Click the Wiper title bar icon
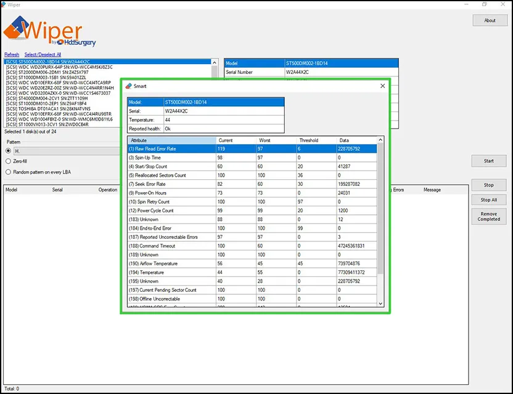 pos(3,4)
